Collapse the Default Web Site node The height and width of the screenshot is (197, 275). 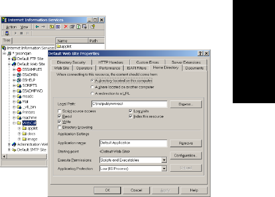(x=9, y=64)
